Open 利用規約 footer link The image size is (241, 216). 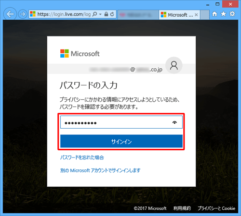182,208
